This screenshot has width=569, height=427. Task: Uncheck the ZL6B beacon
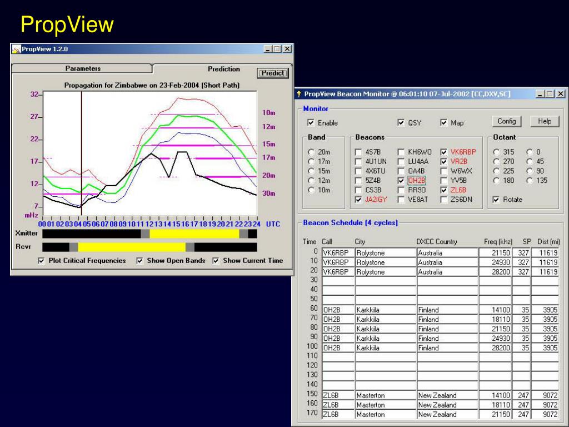click(444, 190)
